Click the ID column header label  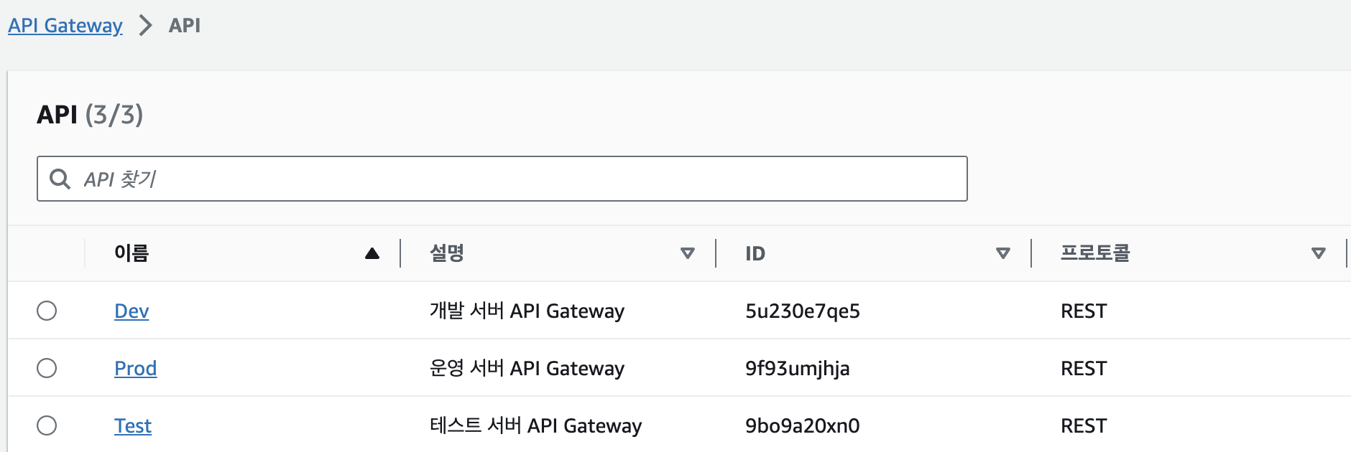pos(755,253)
